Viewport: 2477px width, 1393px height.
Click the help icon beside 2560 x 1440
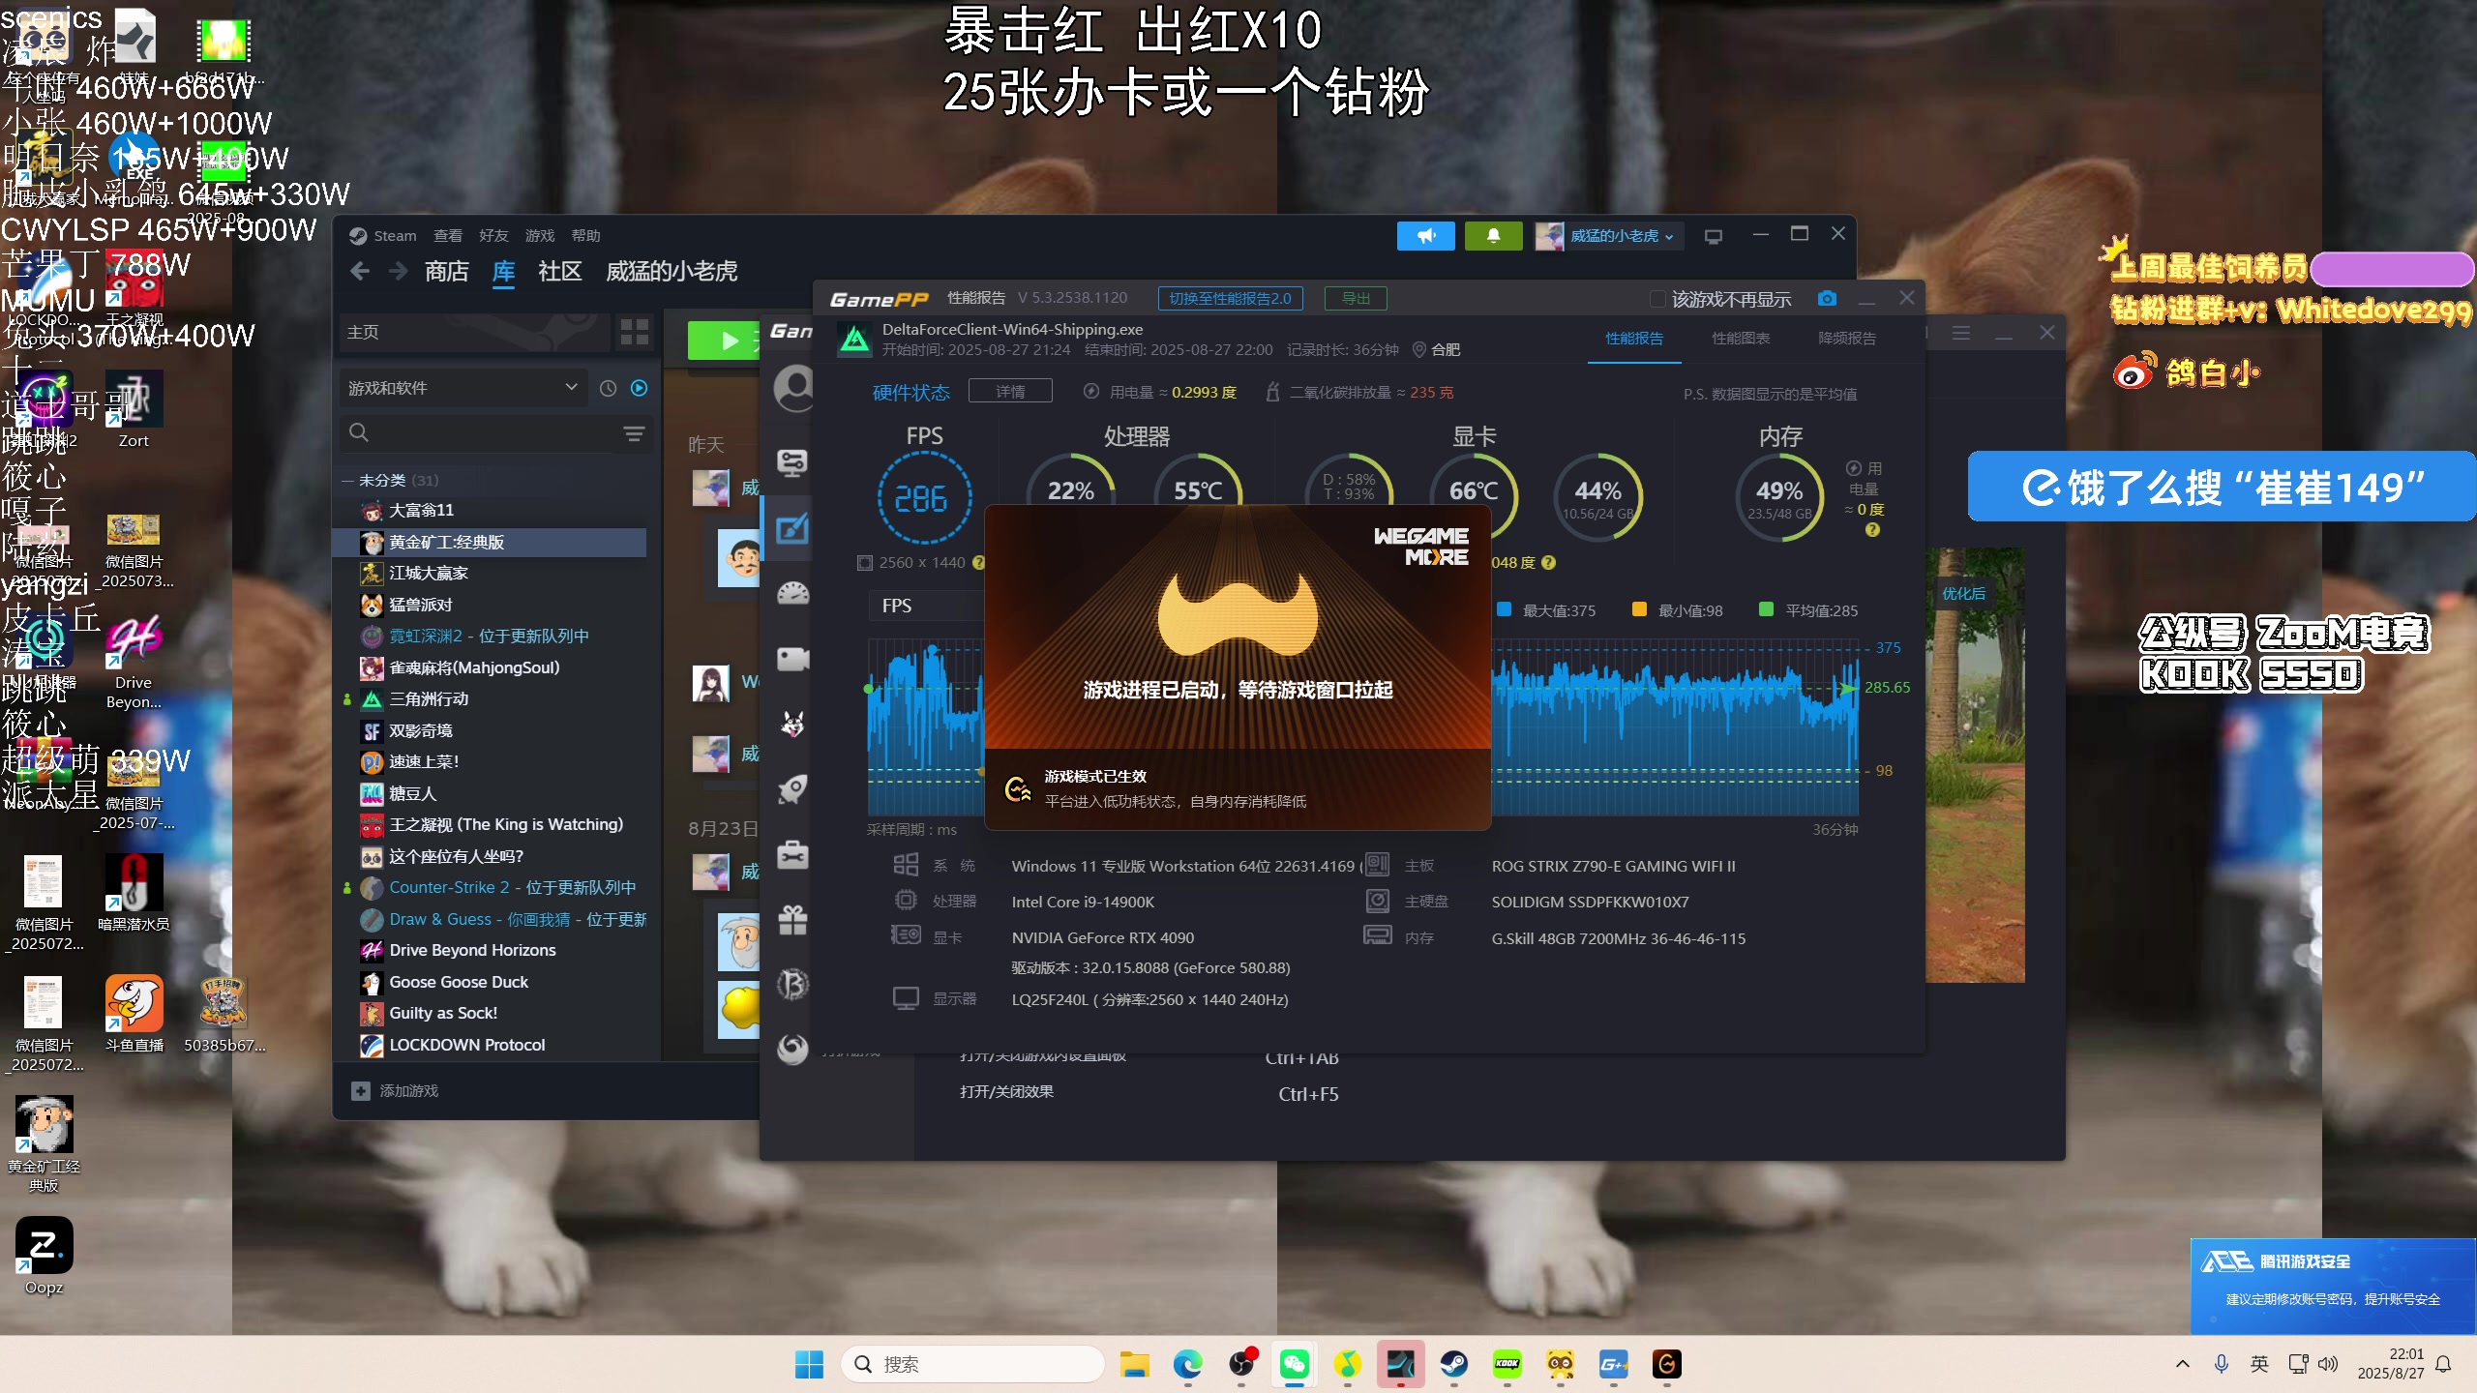click(x=978, y=563)
